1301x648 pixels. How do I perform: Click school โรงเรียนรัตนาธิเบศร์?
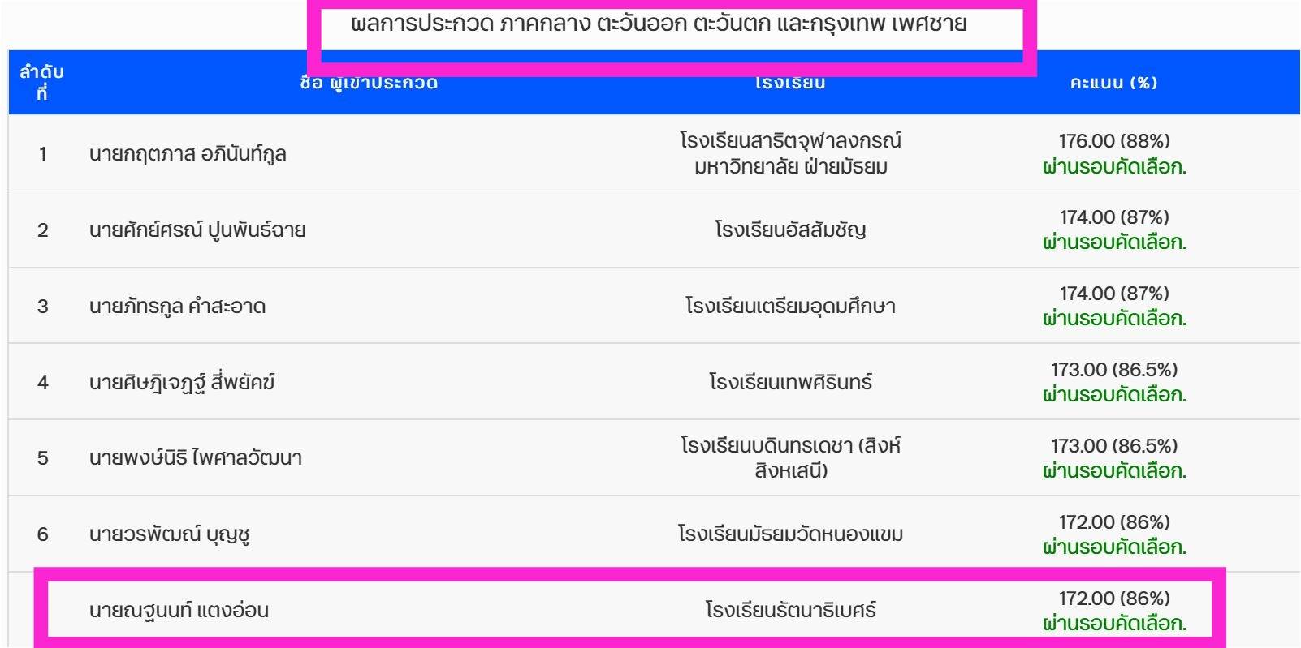pyautogui.click(x=790, y=610)
